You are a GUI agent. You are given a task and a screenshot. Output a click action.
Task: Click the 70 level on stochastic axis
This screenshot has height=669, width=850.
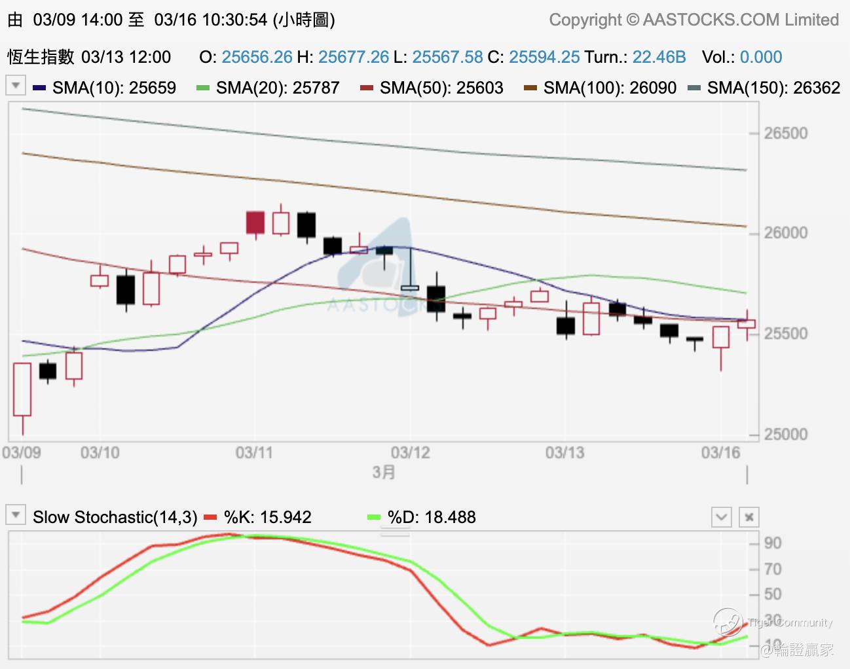pos(773,569)
